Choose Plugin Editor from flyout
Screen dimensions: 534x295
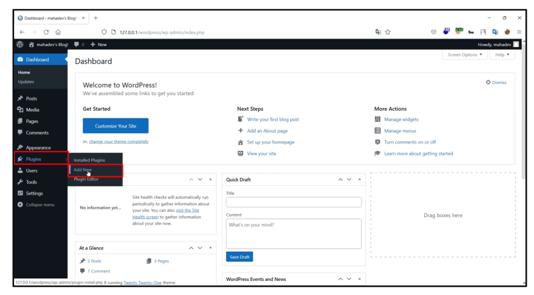click(x=86, y=179)
